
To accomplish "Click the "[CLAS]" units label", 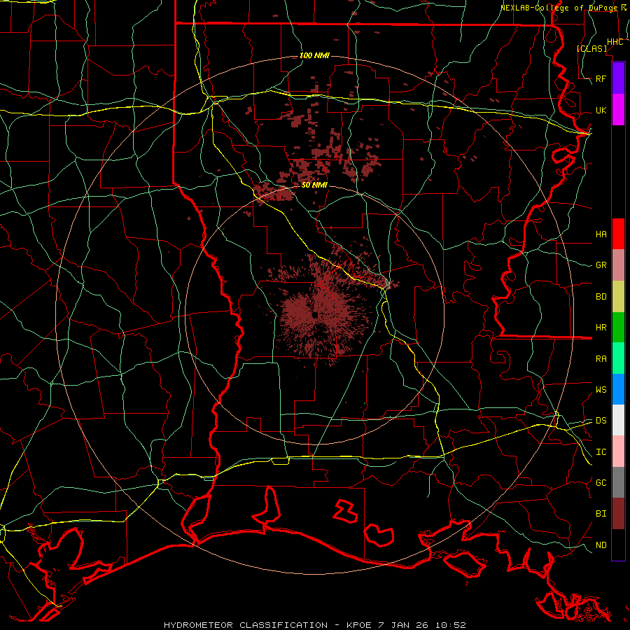I will tap(592, 48).
